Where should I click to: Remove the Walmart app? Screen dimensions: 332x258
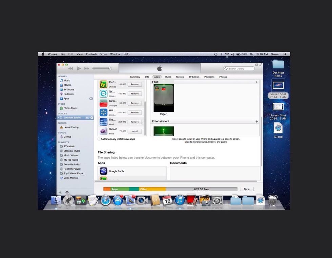coord(135,113)
